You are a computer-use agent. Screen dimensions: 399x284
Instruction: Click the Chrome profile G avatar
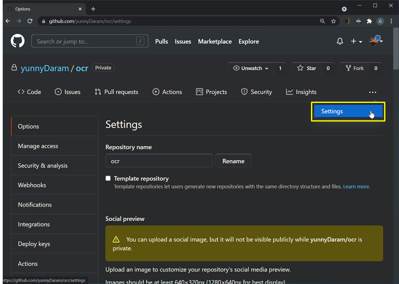point(380,21)
